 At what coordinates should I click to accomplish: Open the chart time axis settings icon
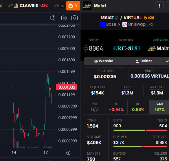click(68, 153)
